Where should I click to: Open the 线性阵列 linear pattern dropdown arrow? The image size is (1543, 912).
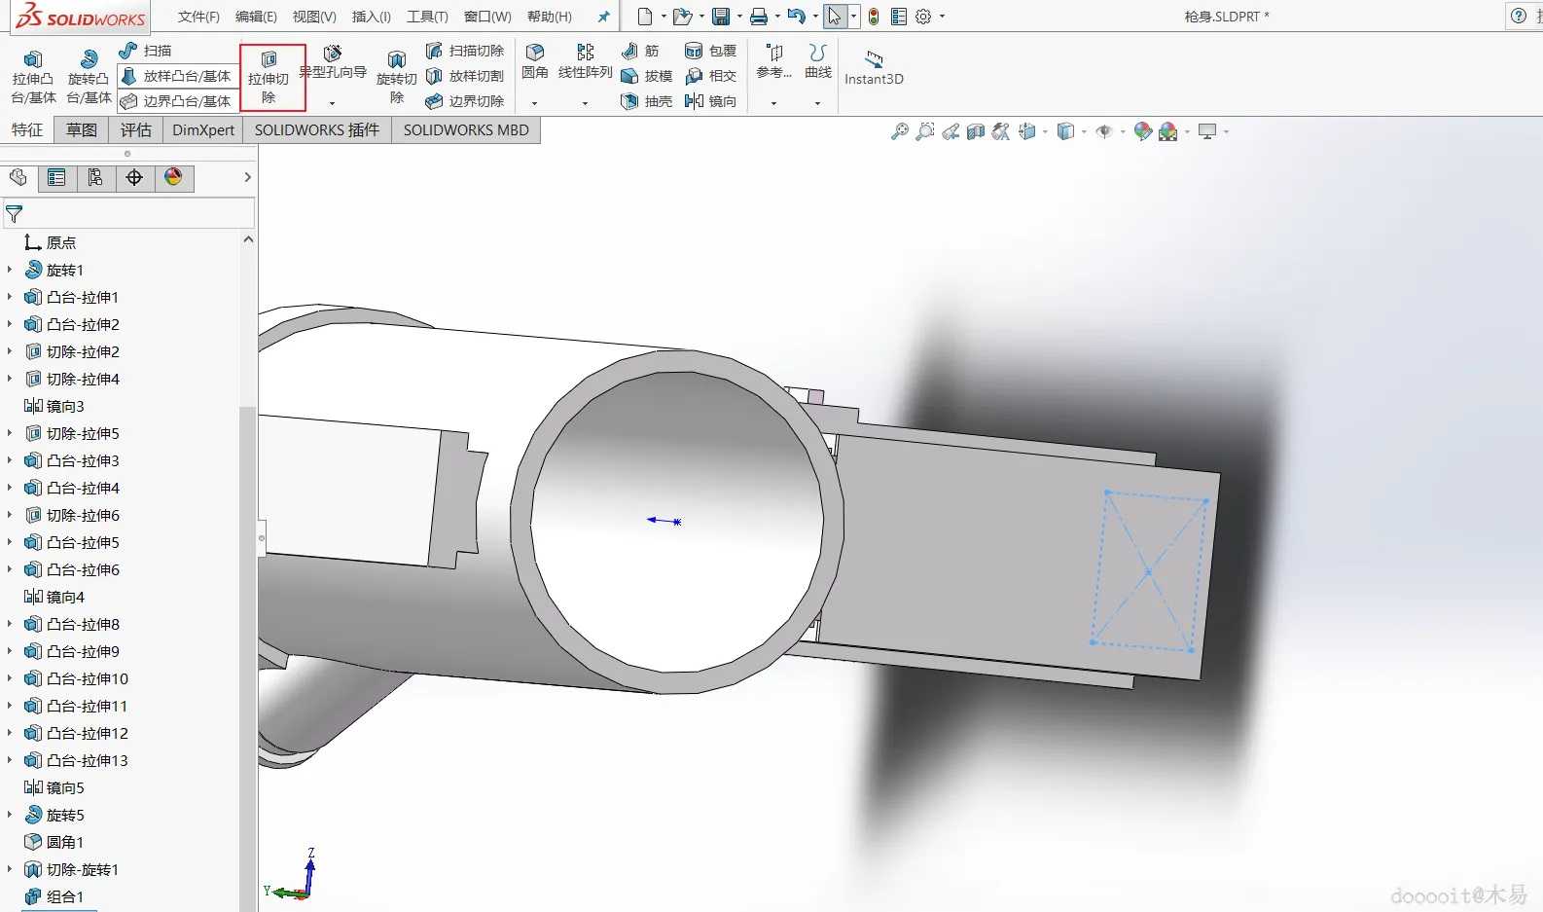(x=585, y=103)
